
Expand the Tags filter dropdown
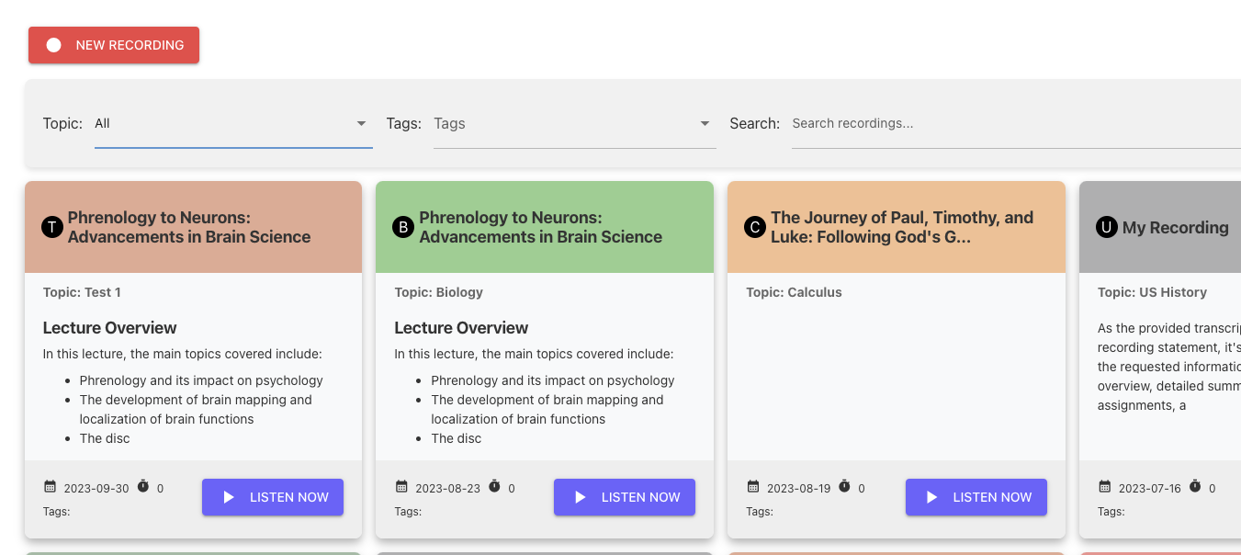574,124
